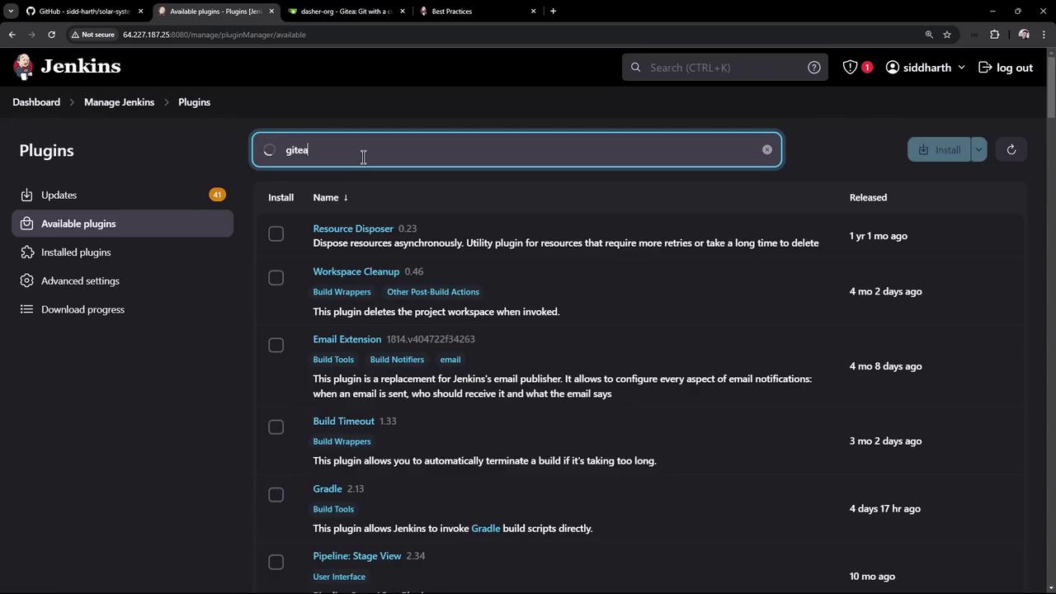This screenshot has height=594, width=1056.
Task: Click the address bar URL
Action: tap(214, 35)
